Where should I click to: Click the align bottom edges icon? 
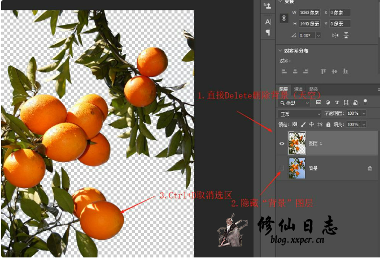pyautogui.click(x=344, y=71)
